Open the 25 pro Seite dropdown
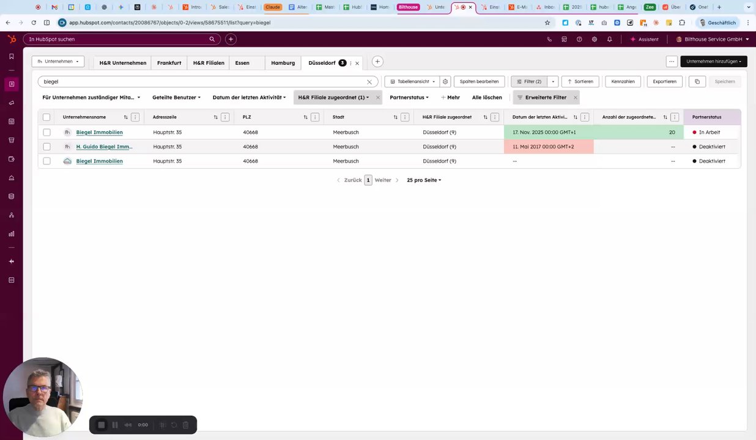Image resolution: width=756 pixels, height=440 pixels. point(424,180)
